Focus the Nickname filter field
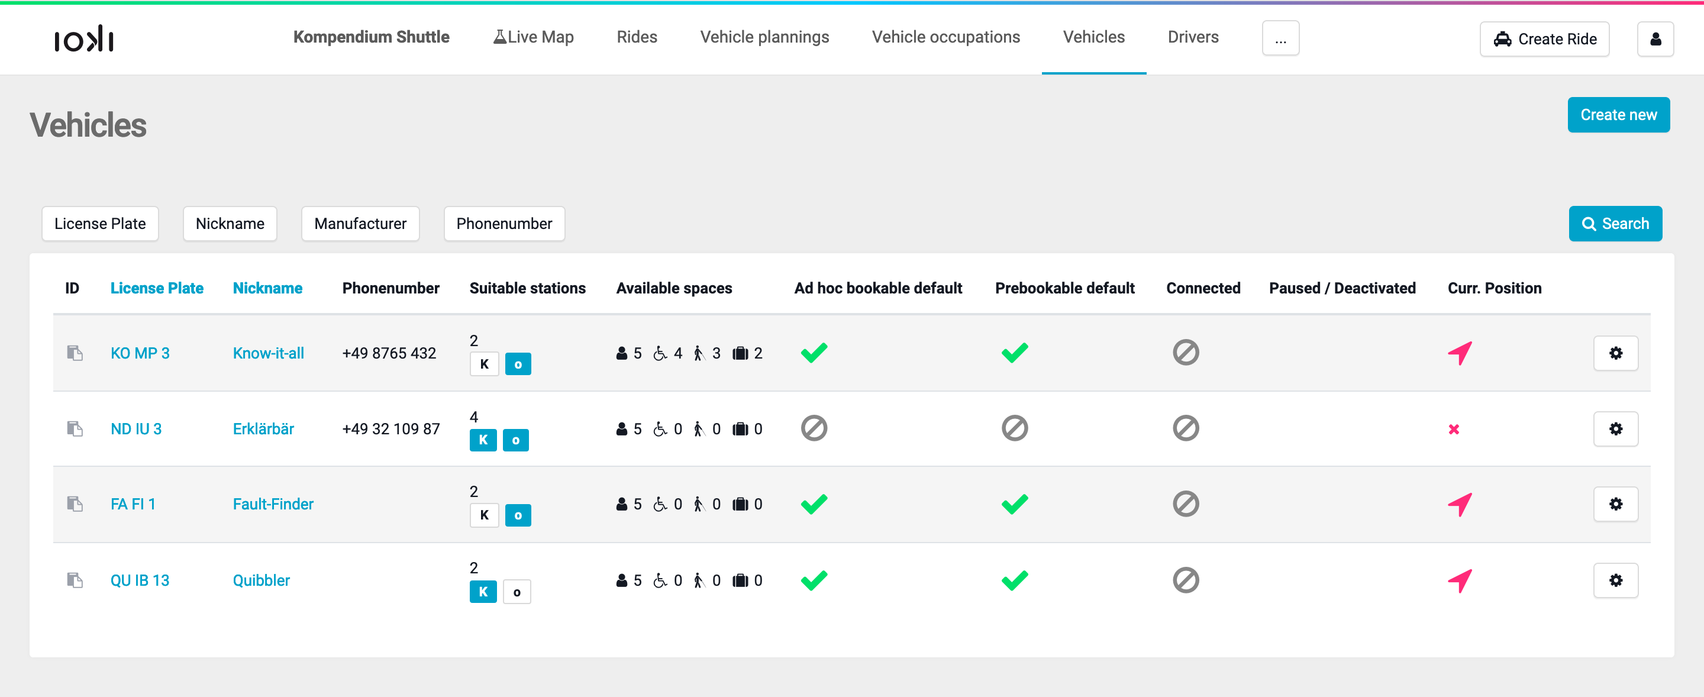The image size is (1704, 697). (230, 224)
